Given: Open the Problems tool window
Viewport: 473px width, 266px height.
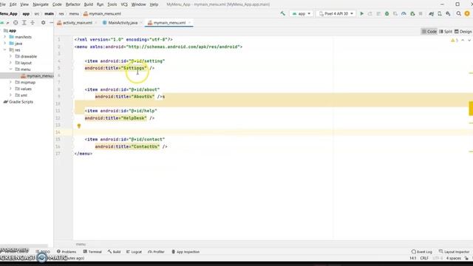Looking at the screenshot, I should pyautogui.click(x=67, y=251).
